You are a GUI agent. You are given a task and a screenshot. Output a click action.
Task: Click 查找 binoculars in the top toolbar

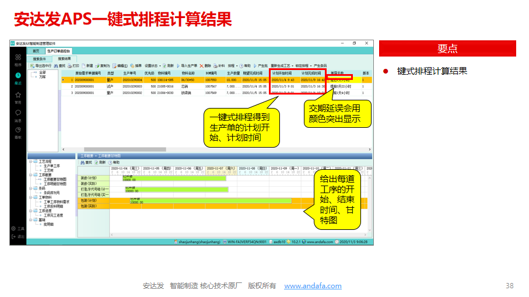(x=55, y=66)
